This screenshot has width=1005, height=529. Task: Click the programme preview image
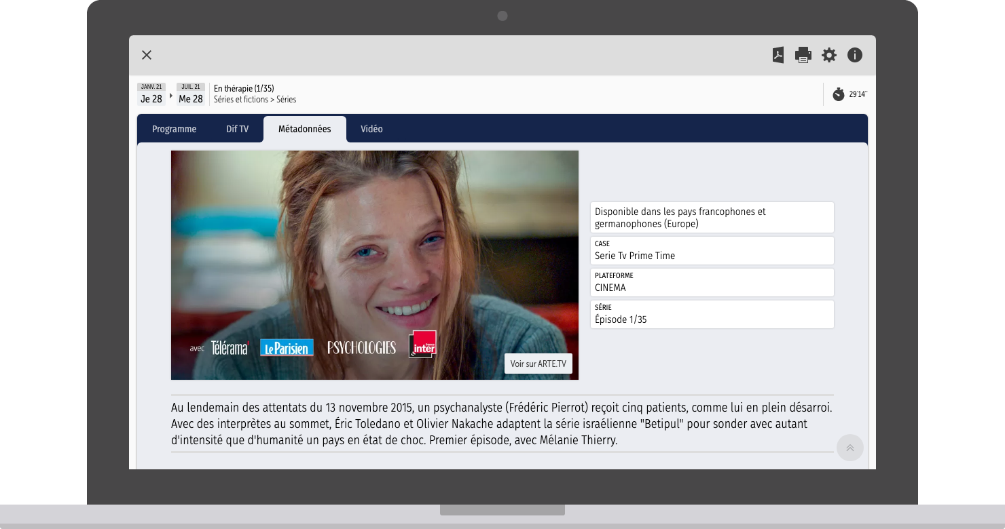[375, 265]
